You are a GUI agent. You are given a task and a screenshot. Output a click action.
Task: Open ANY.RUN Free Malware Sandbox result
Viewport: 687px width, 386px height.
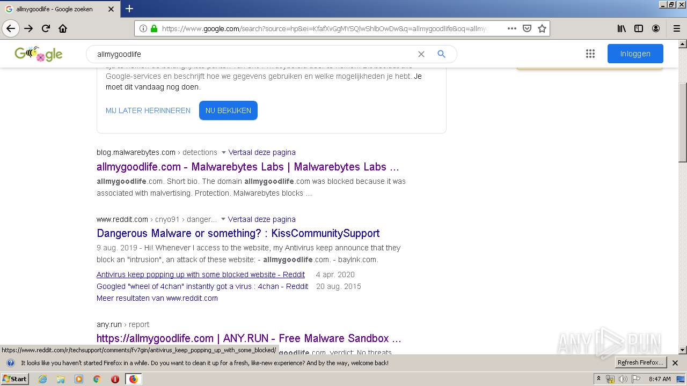[249, 338]
